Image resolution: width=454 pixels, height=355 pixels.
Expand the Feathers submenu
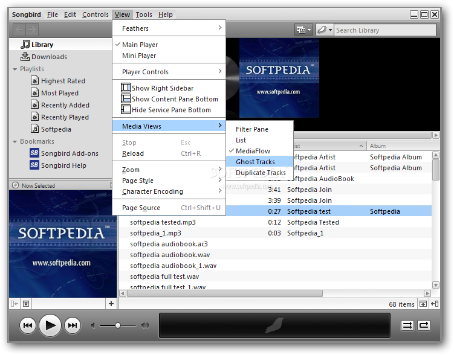point(169,28)
